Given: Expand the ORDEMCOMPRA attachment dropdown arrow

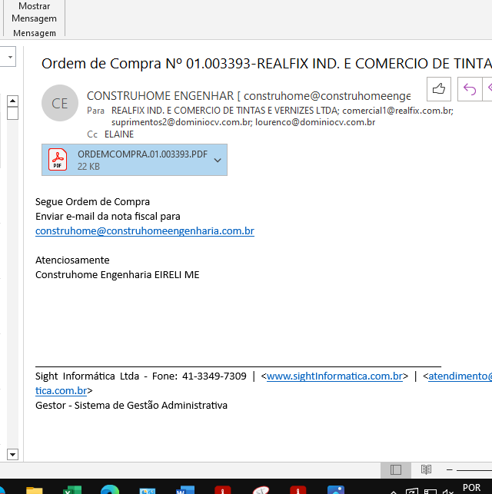Looking at the screenshot, I should [x=218, y=160].
